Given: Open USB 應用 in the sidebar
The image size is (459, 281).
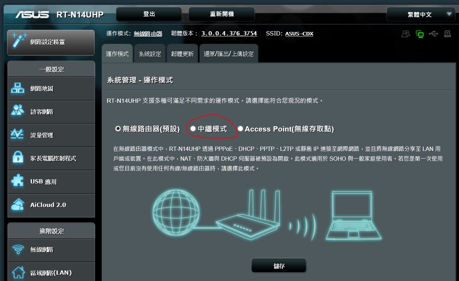Looking at the screenshot, I should point(51,181).
